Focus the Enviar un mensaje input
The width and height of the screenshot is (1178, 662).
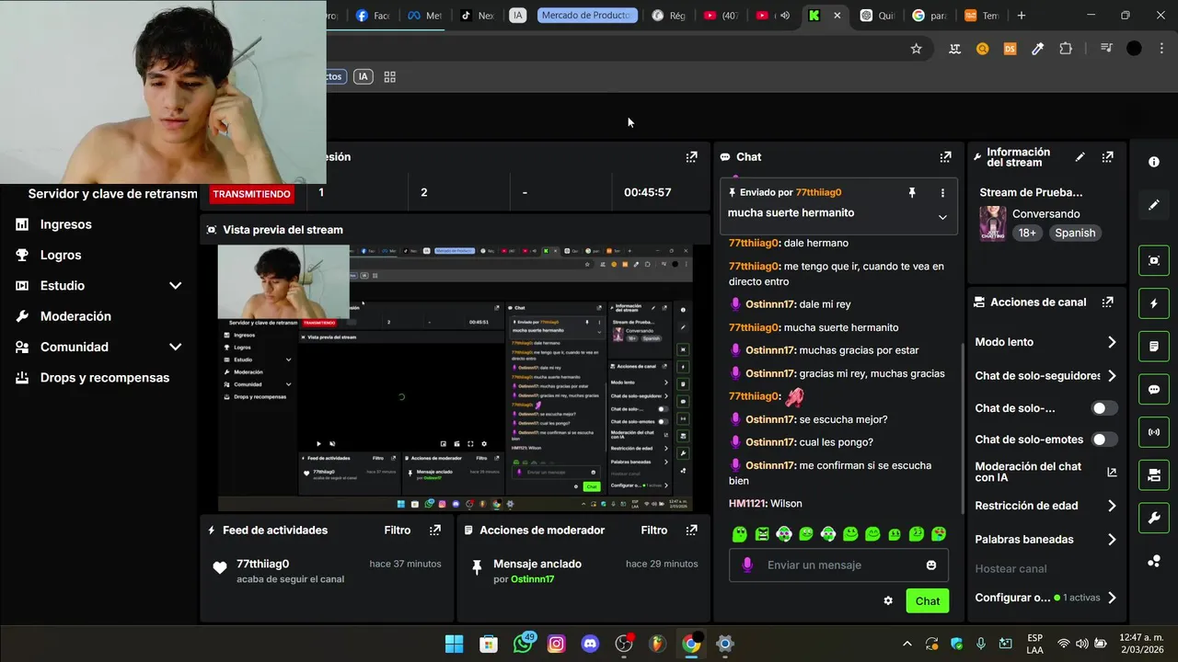point(838,565)
